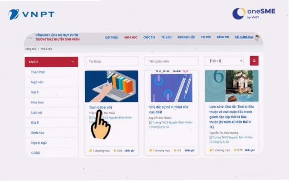Open the user avatar icon next to Bài giảng hay

tap(257, 37)
